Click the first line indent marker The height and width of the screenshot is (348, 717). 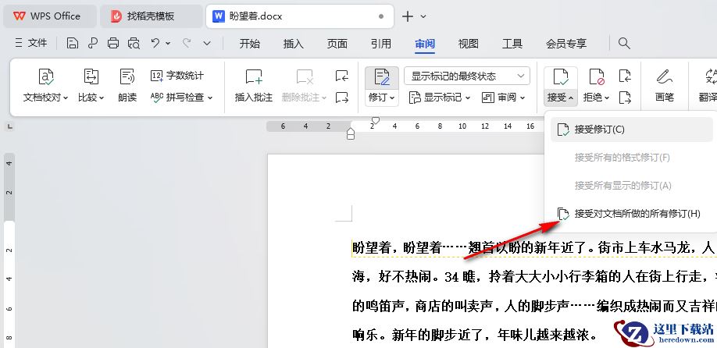(376, 121)
